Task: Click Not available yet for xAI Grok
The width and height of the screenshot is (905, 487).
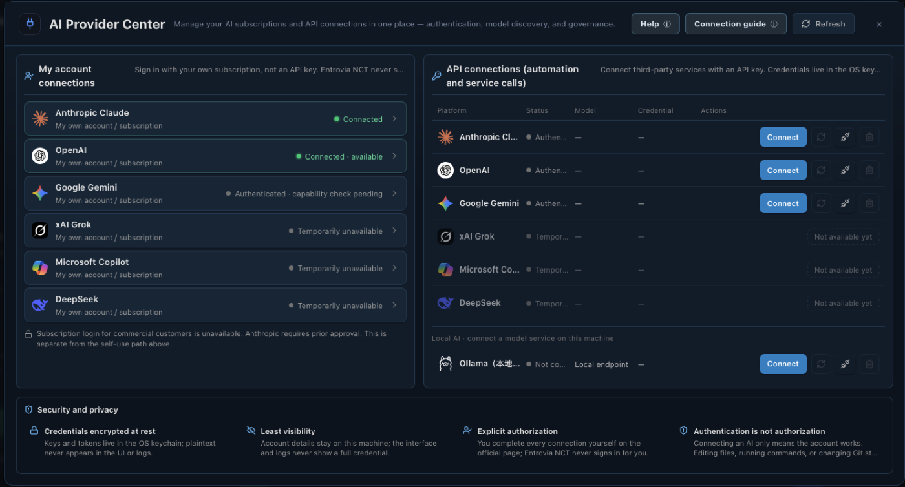Action: pos(843,237)
